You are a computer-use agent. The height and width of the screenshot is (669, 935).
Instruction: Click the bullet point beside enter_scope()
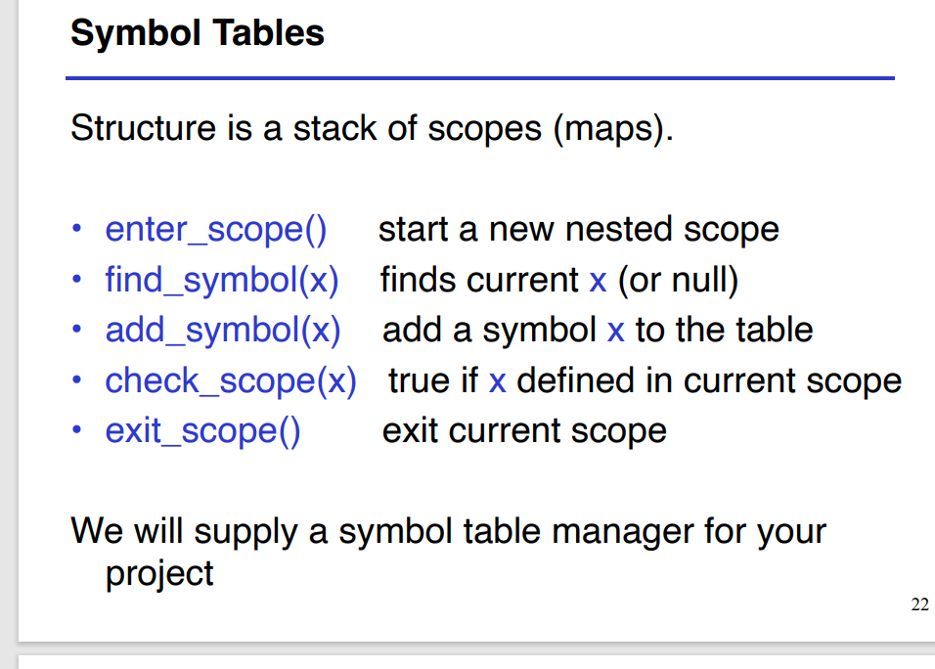click(77, 230)
